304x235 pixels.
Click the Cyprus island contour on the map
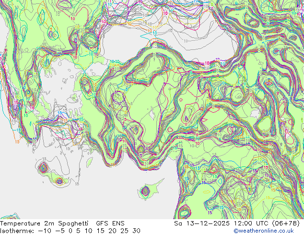coord(150,189)
